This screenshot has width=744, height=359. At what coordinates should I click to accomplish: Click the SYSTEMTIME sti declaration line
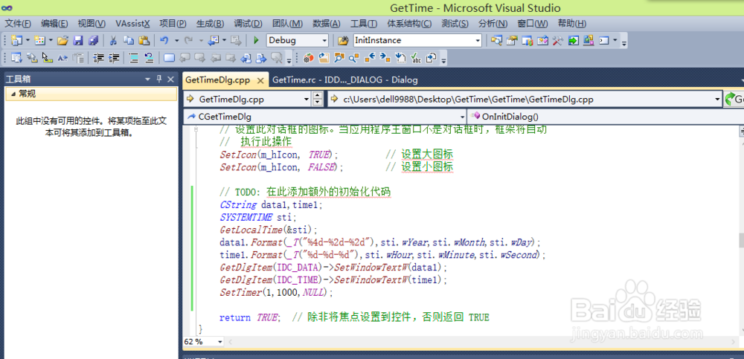(258, 217)
